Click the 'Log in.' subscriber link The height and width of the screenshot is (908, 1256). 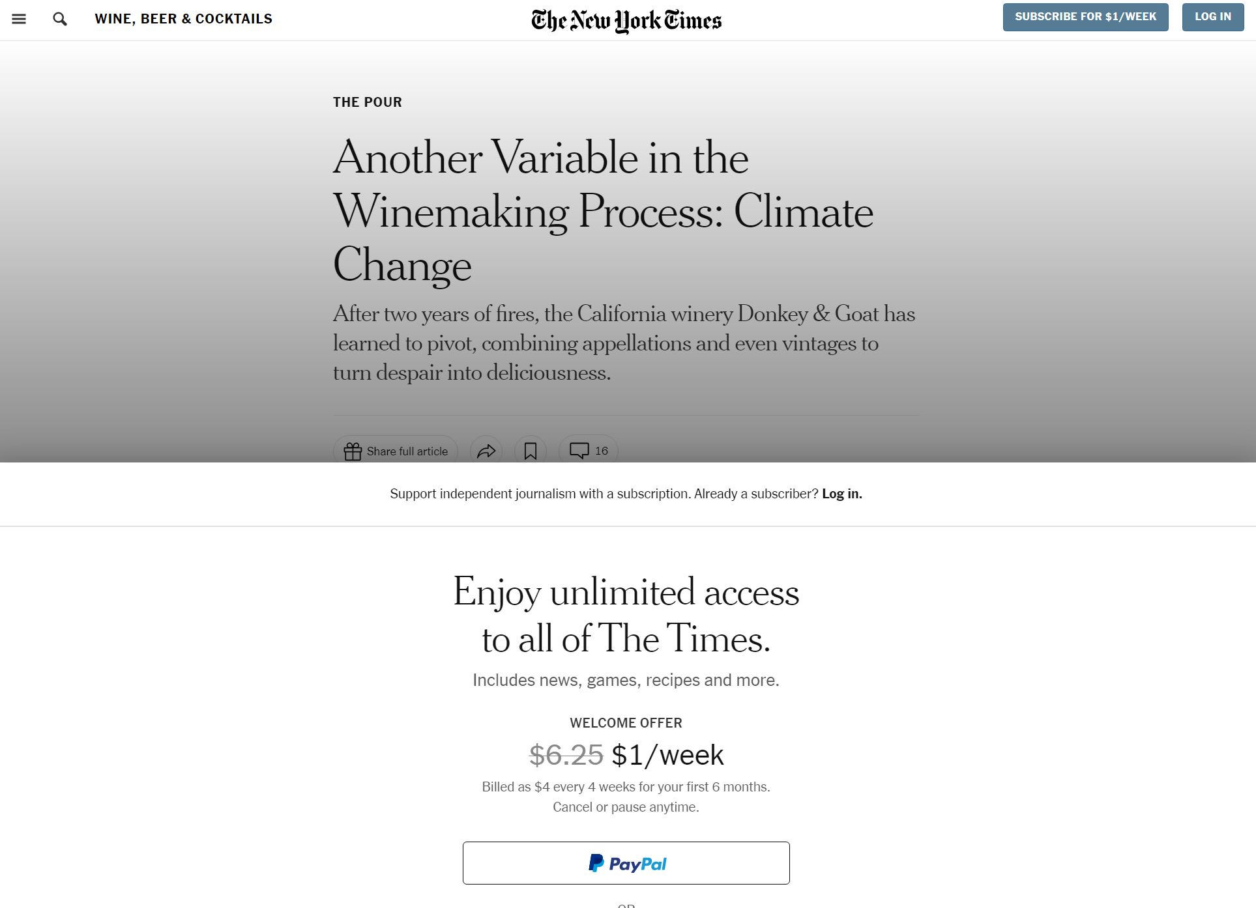[x=841, y=494]
